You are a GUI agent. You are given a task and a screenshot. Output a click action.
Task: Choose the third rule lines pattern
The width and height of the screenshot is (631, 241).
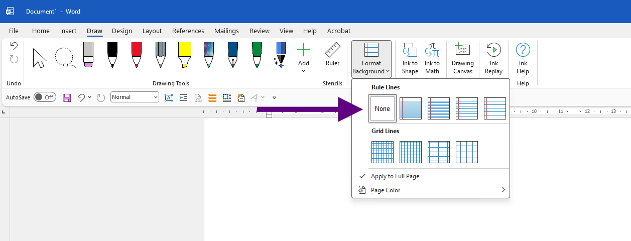[x=467, y=108]
